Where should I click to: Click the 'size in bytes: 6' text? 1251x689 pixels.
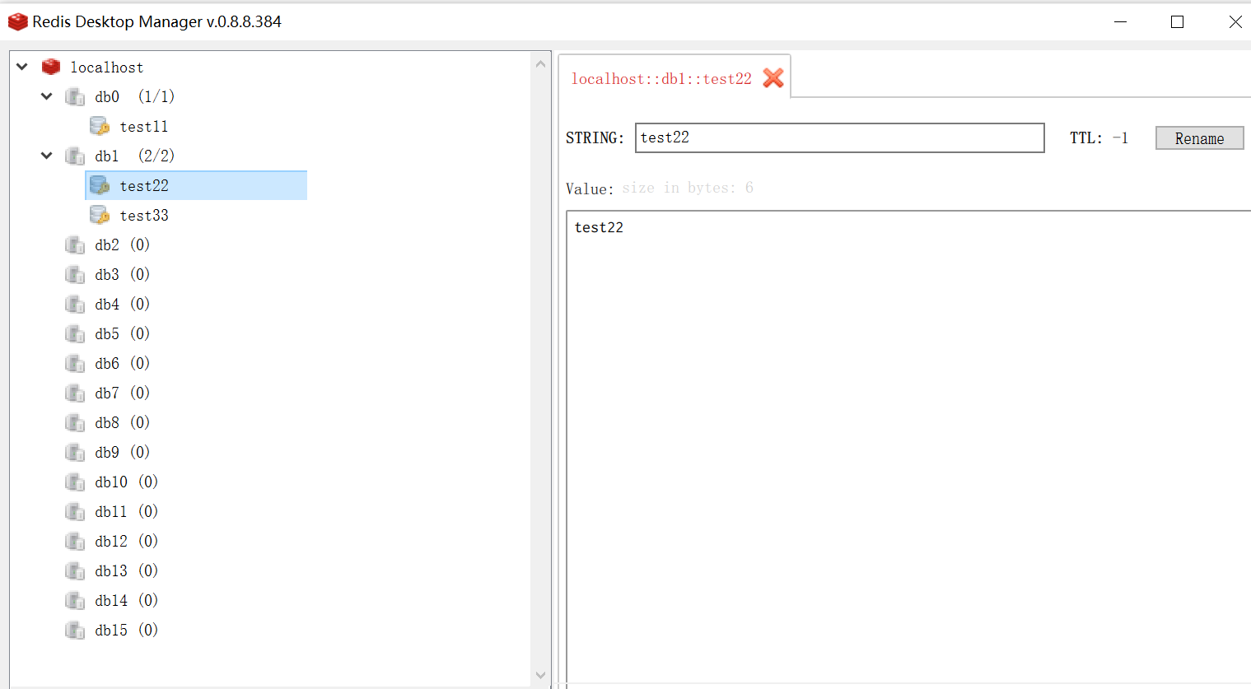tap(688, 188)
